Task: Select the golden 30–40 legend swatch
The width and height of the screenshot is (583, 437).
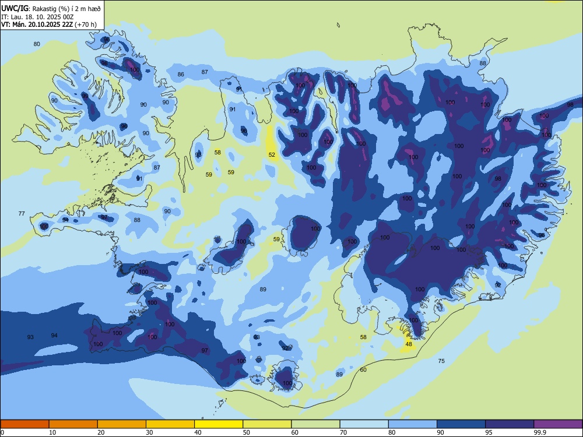Action: [x=170, y=424]
